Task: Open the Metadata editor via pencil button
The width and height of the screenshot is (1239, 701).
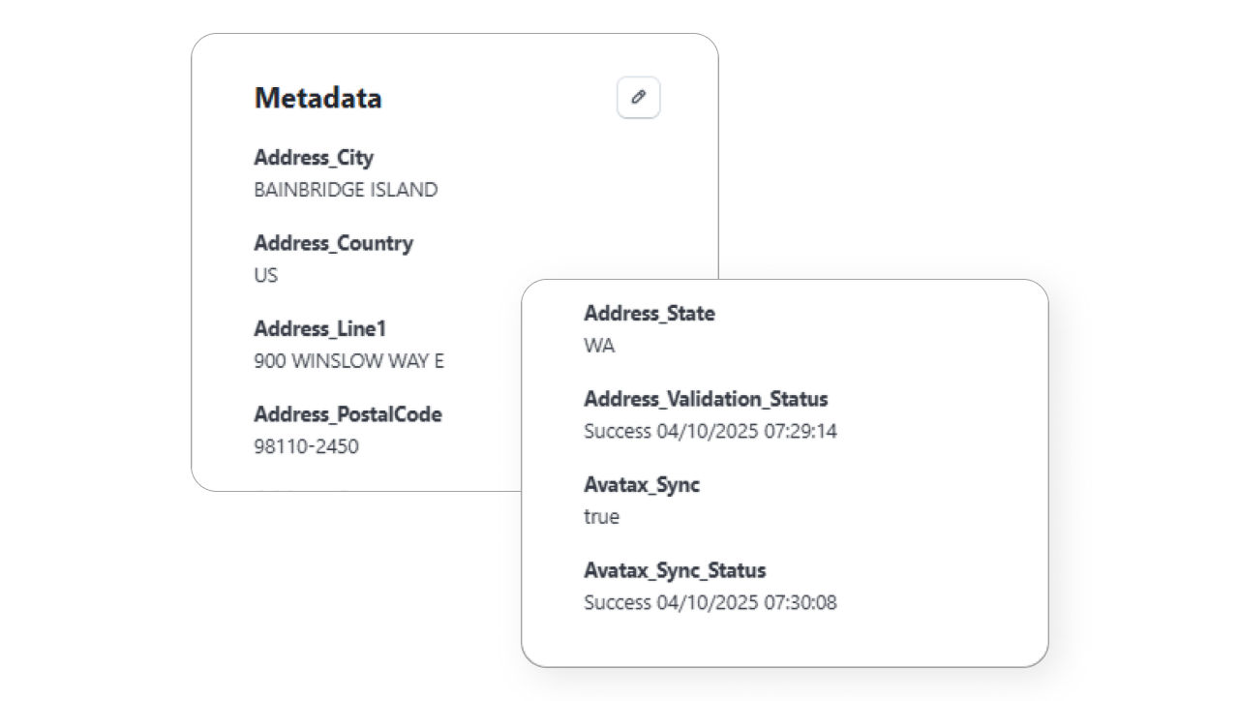Action: 637,98
